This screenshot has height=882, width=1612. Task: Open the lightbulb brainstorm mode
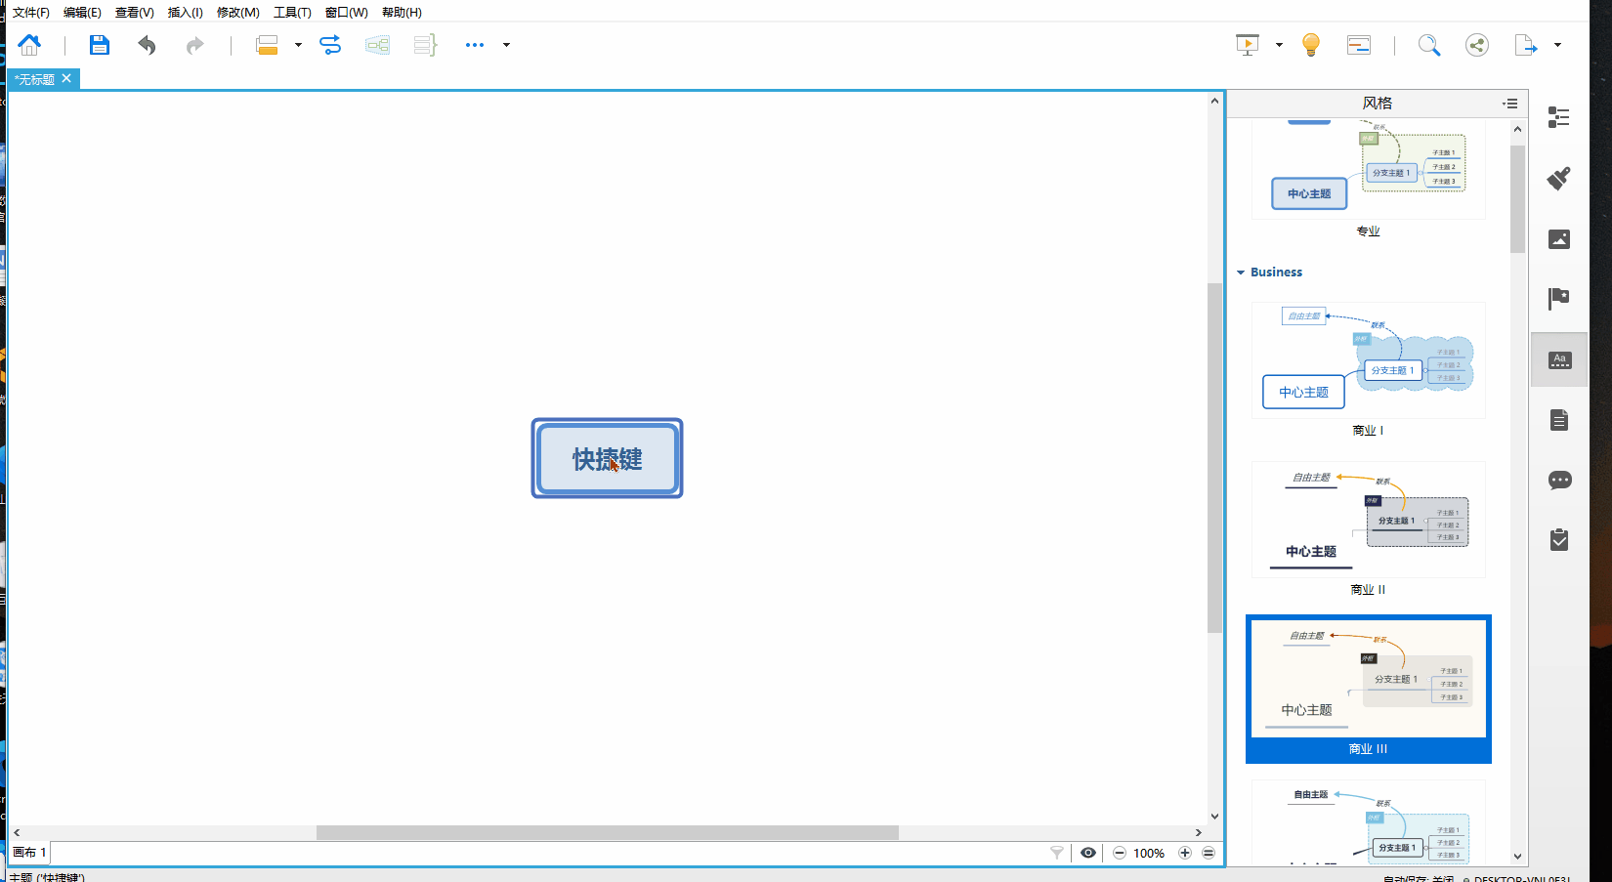click(x=1311, y=45)
